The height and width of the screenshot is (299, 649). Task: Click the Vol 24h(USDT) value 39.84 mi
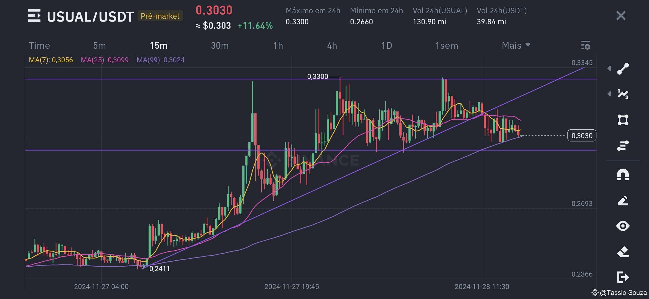tap(491, 22)
